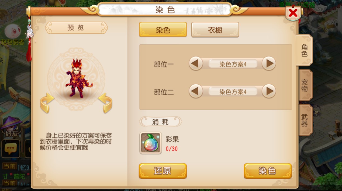Close the dyeing window with red X
The width and height of the screenshot is (342, 191).
(293, 12)
